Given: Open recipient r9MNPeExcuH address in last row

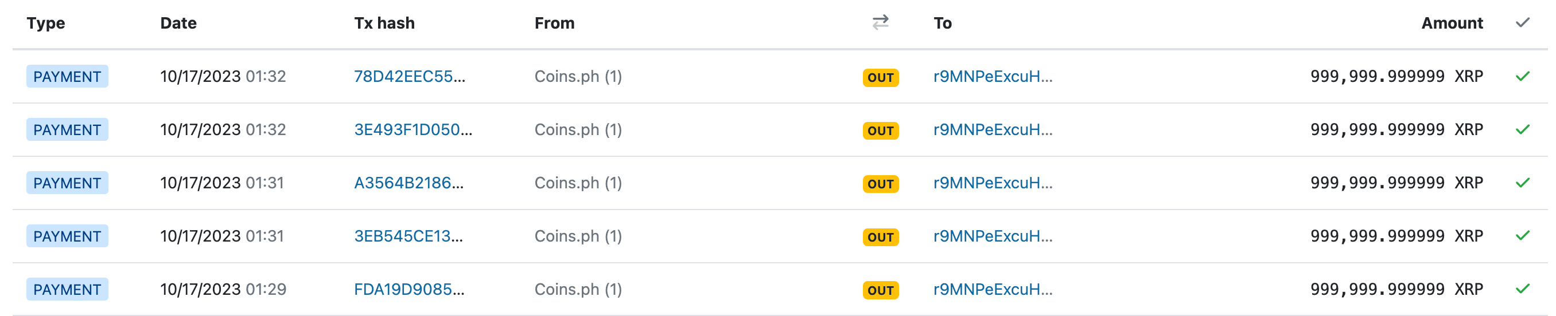Looking at the screenshot, I should (993, 289).
